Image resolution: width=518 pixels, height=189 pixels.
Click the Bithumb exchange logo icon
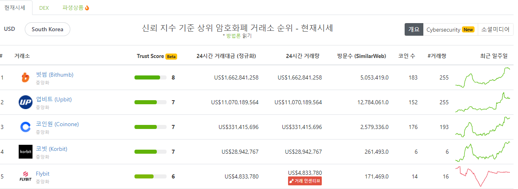(x=25, y=77)
